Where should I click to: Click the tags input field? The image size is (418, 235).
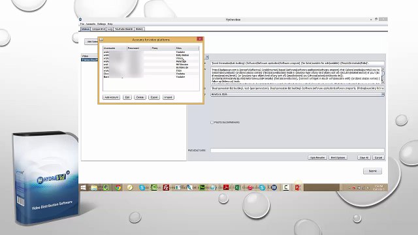point(297,88)
